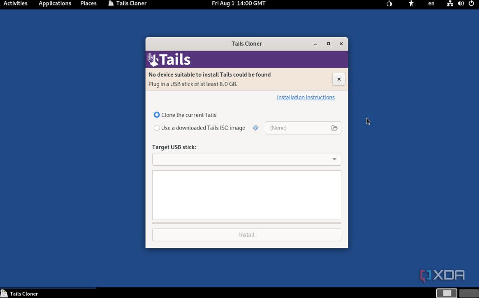Open the en keyboard layout menu
Viewport: 479px width, 298px height.
(431, 4)
